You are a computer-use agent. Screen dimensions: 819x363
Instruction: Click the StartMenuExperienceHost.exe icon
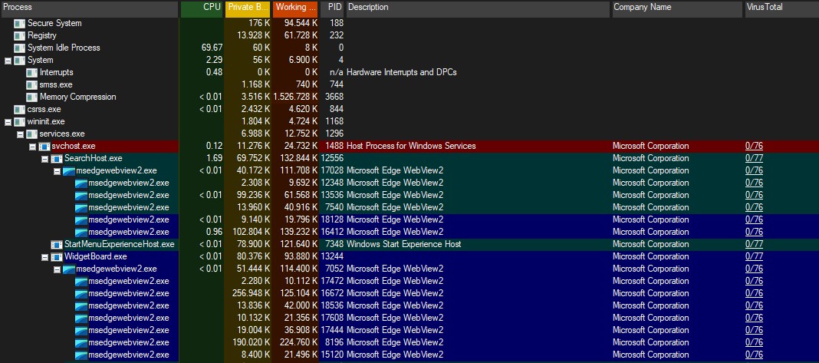tap(57, 244)
